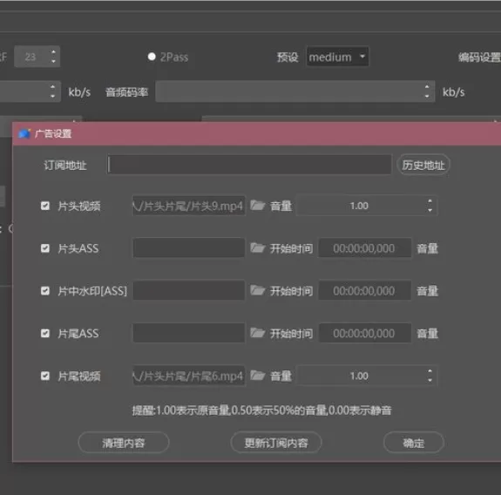Open the 预设 medium dropdown
Image resolution: width=501 pixels, height=495 pixels.
click(x=337, y=57)
